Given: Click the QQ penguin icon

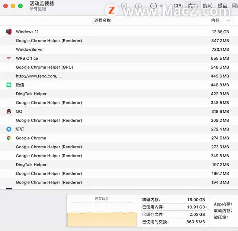Looking at the screenshot, I should pyautogui.click(x=9, y=111).
